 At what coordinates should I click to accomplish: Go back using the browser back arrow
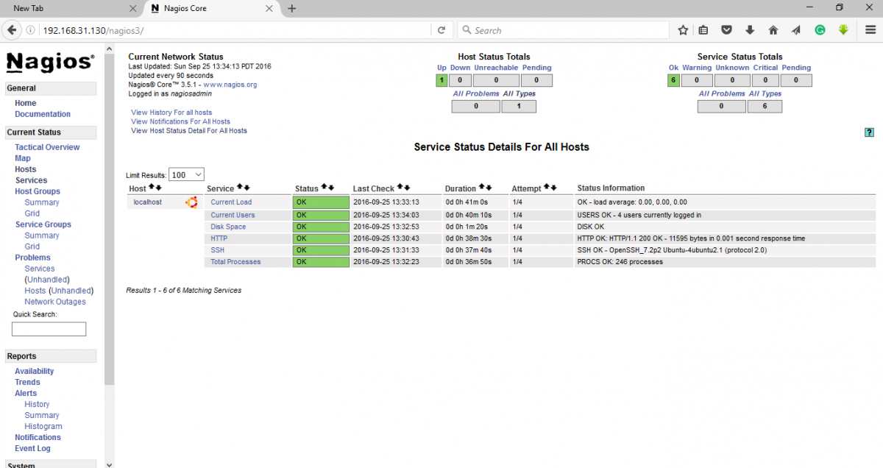[12, 30]
